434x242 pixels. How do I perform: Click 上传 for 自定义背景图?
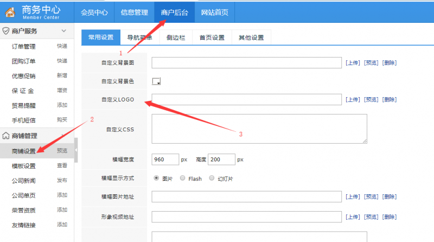point(353,63)
